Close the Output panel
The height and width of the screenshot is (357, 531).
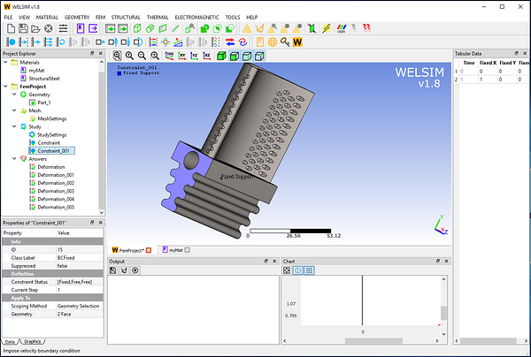point(274,262)
